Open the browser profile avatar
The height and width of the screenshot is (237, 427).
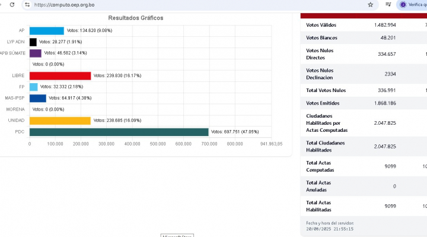(403, 5)
